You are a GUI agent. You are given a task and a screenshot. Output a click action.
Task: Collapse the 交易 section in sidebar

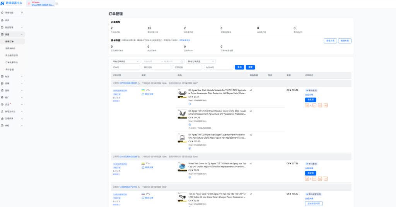22,34
